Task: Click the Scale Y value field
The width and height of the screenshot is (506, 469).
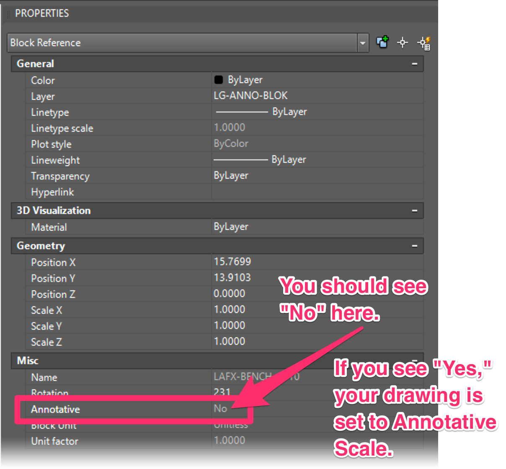Action: 317,326
